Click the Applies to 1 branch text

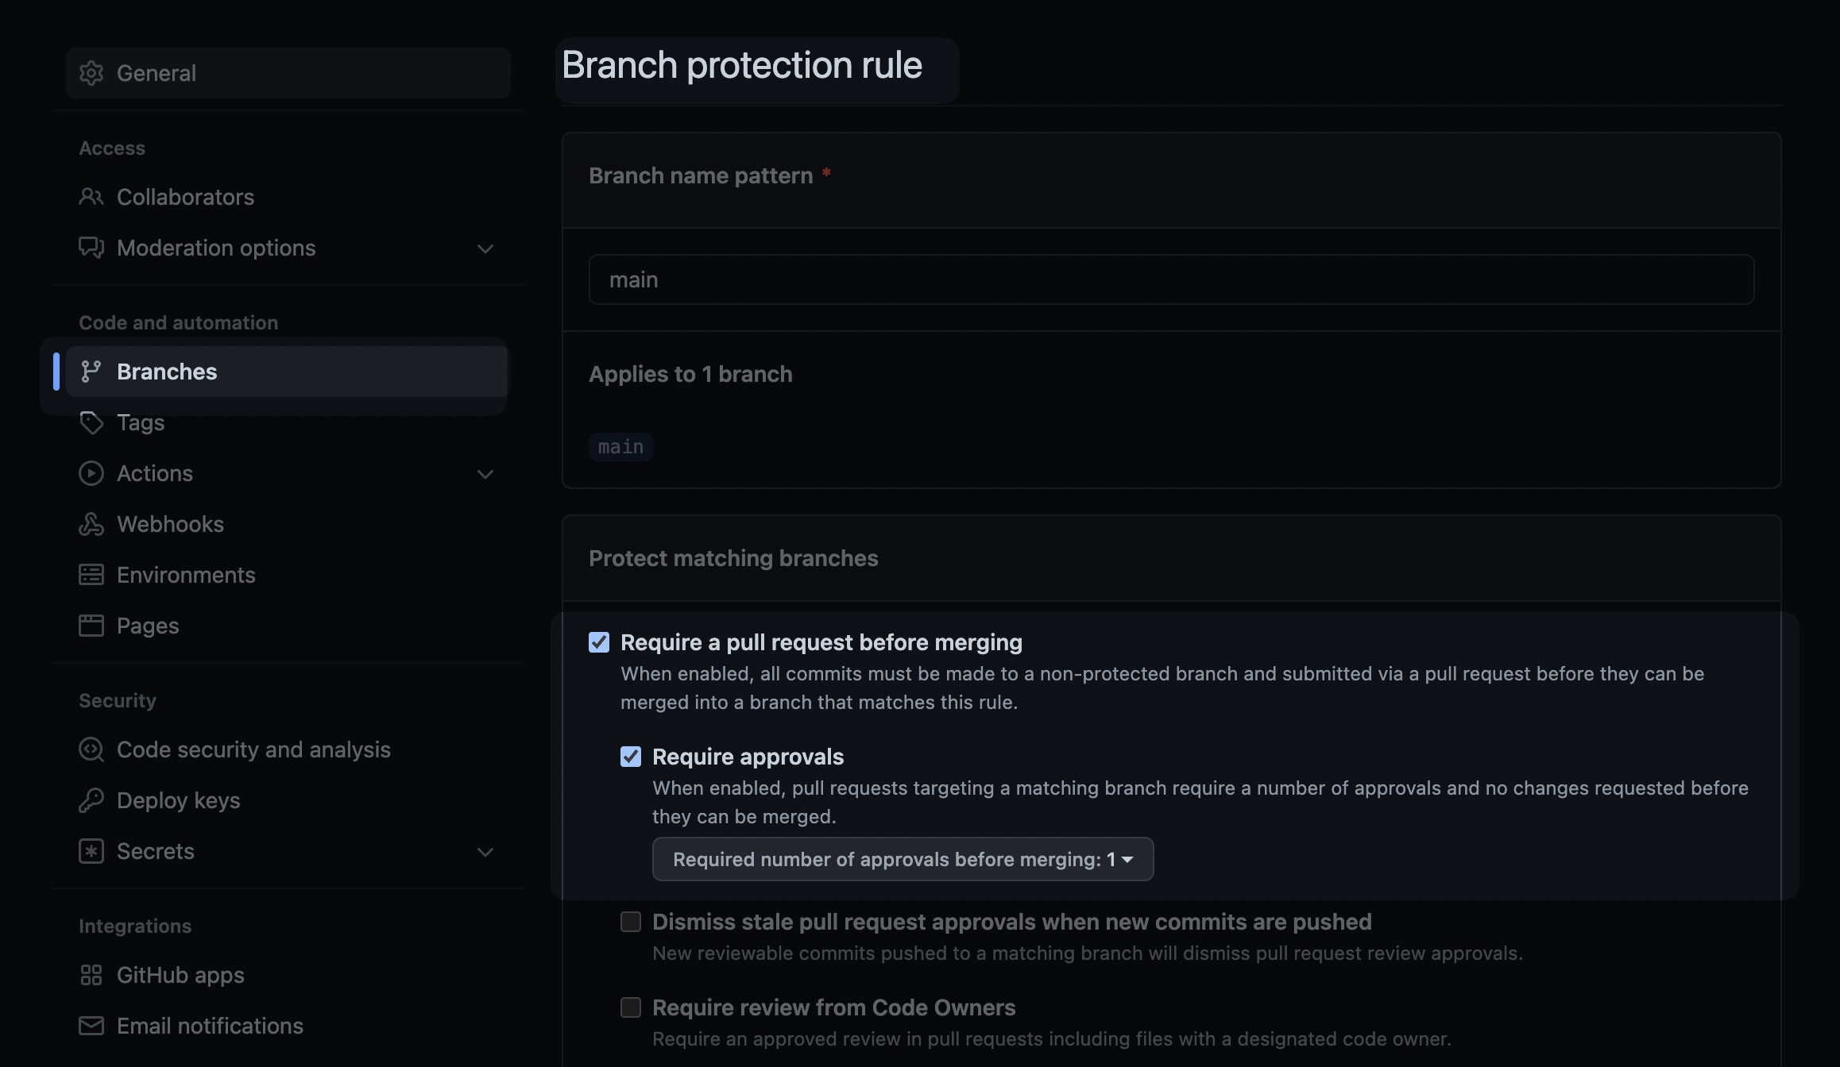point(690,374)
